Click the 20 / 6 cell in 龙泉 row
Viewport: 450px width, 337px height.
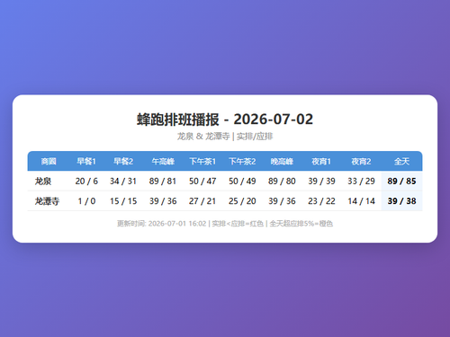pos(86,181)
